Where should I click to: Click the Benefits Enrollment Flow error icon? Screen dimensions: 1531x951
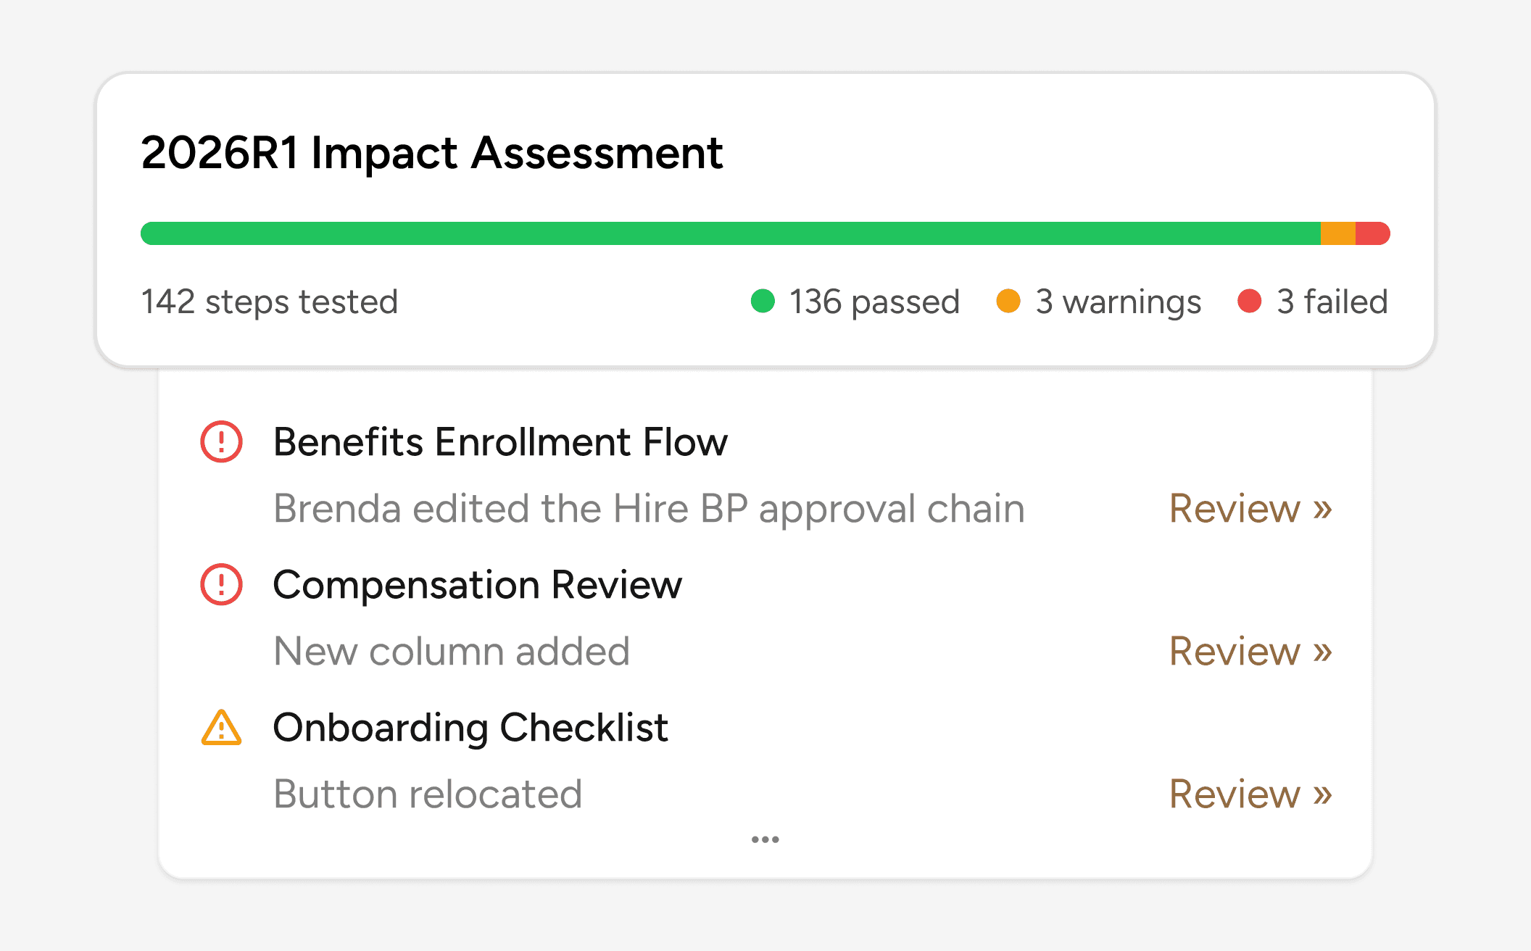[x=221, y=441]
